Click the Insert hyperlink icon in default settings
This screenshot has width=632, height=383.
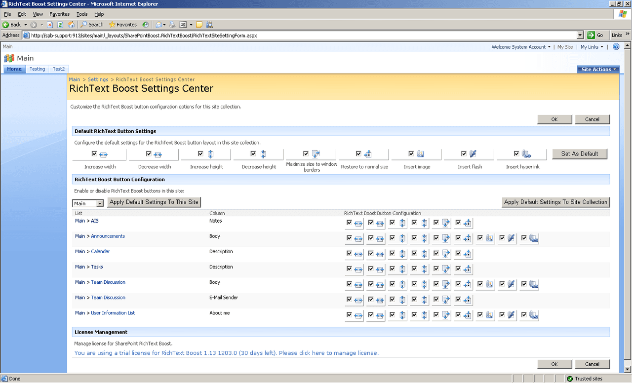click(526, 154)
